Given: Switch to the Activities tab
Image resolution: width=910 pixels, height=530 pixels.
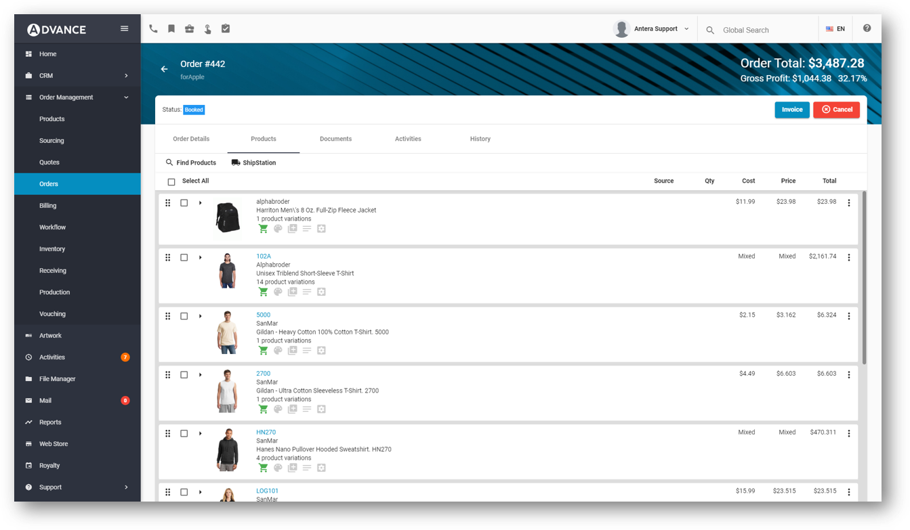Looking at the screenshot, I should click(408, 139).
